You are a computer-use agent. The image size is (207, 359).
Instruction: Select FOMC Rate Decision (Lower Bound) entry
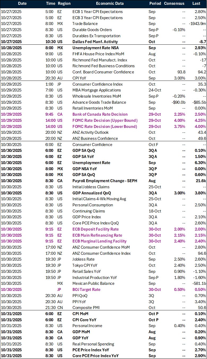pos(105,127)
